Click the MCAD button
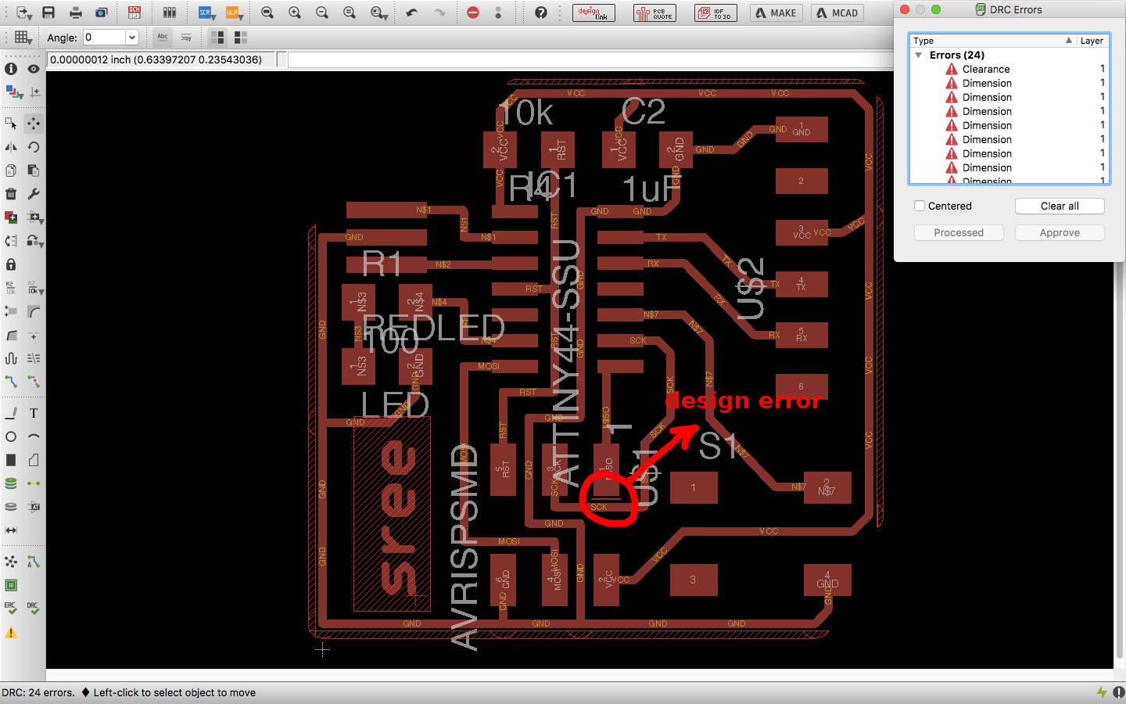 [x=837, y=13]
